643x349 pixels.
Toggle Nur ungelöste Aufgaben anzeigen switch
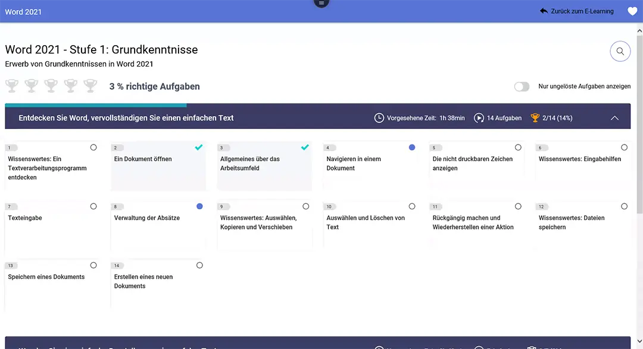point(522,86)
